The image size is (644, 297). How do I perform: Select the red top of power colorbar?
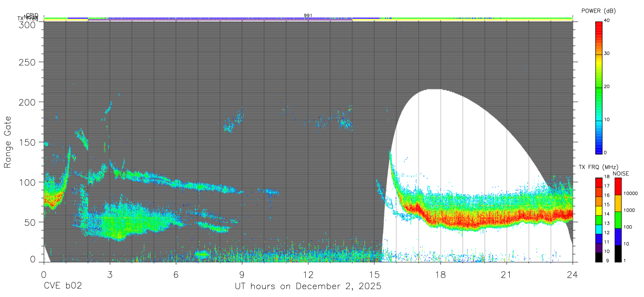pos(598,30)
